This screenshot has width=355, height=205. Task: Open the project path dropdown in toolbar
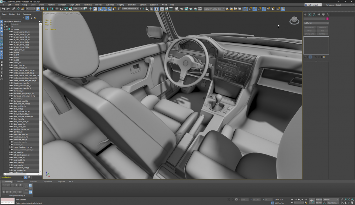point(214,9)
